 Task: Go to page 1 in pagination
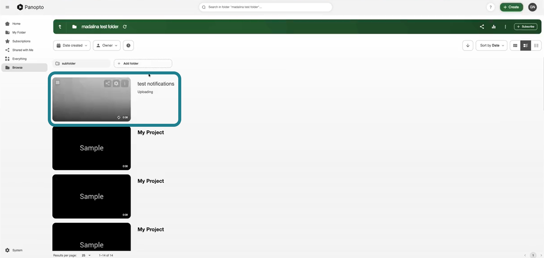(x=533, y=255)
